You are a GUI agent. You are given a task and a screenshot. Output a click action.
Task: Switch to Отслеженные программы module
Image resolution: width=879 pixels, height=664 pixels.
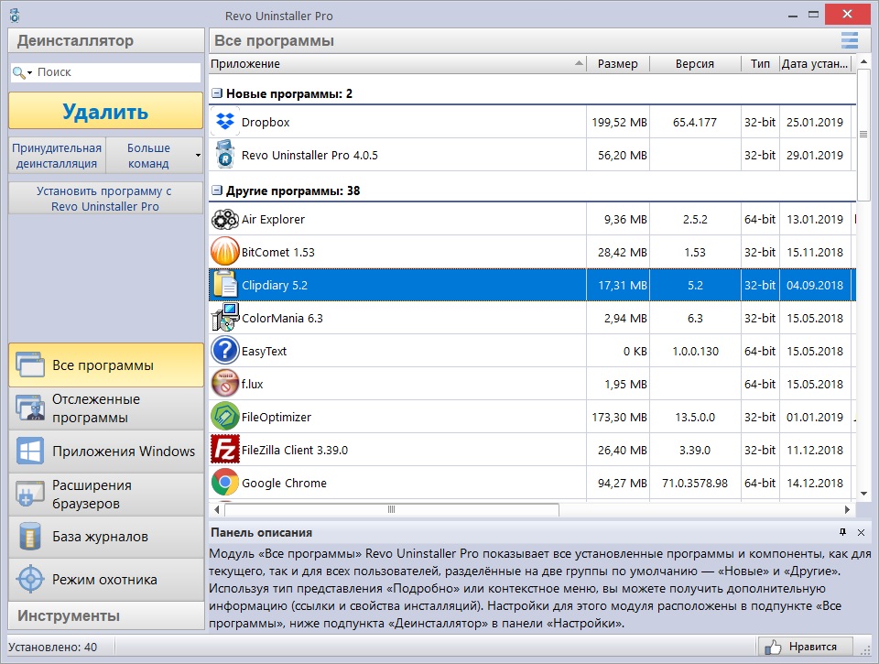coord(106,408)
